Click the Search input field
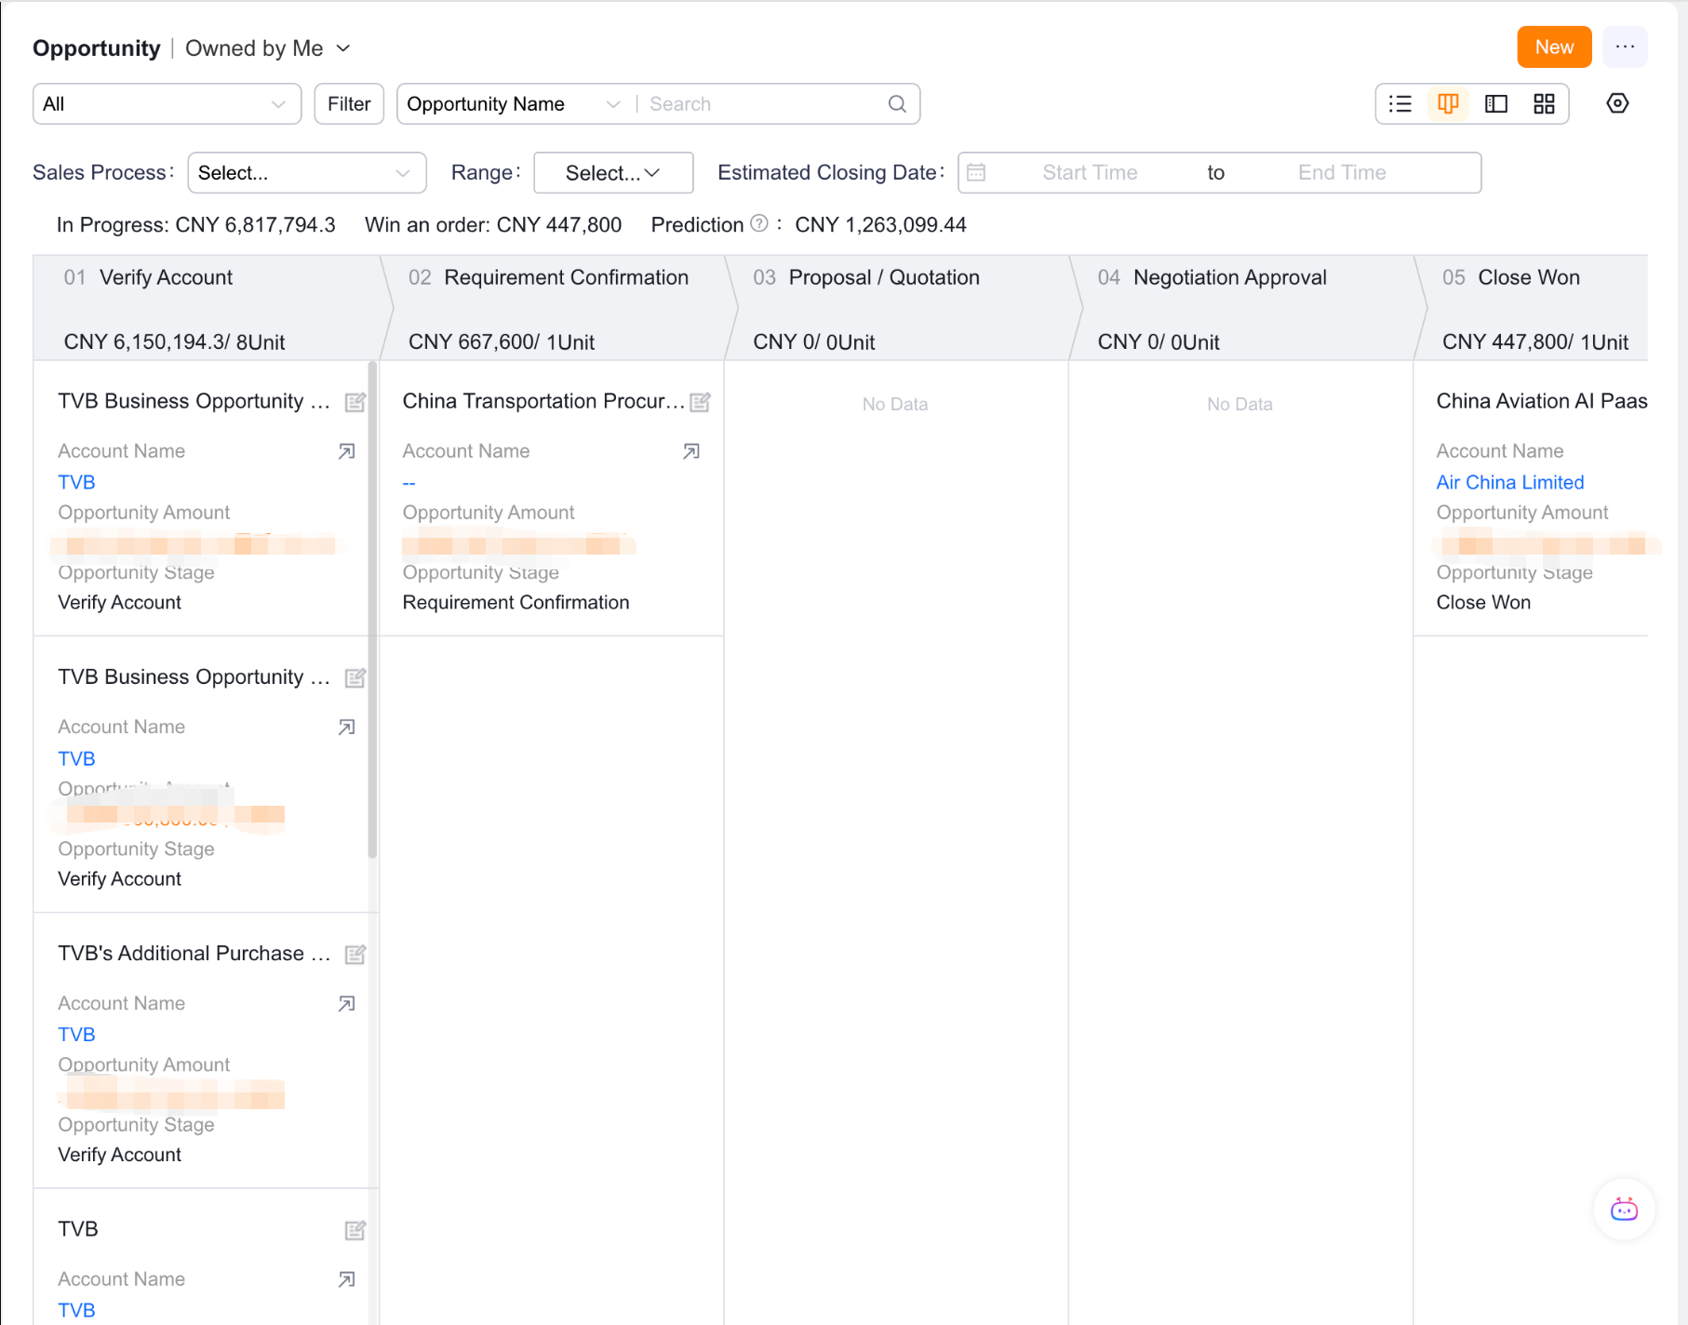 click(x=765, y=103)
